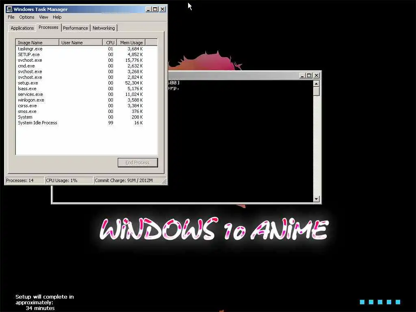Minimize the Windows Task Manager window
The image size is (416, 312).
coord(149,9)
